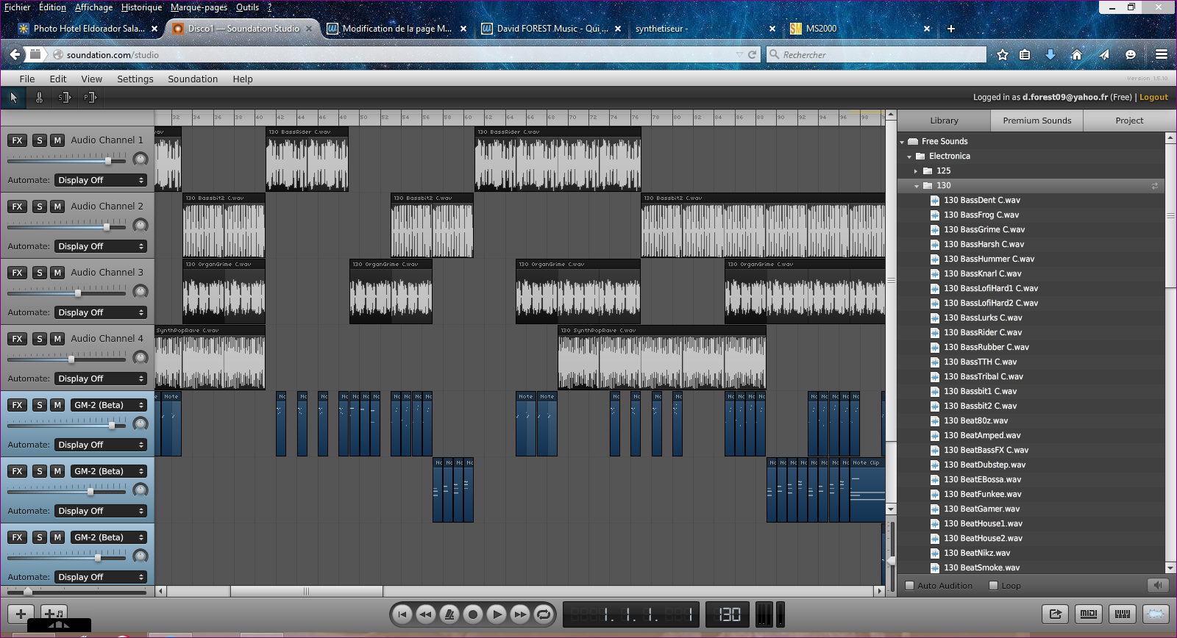Click the rewind button
The height and width of the screenshot is (638, 1177).
(425, 614)
